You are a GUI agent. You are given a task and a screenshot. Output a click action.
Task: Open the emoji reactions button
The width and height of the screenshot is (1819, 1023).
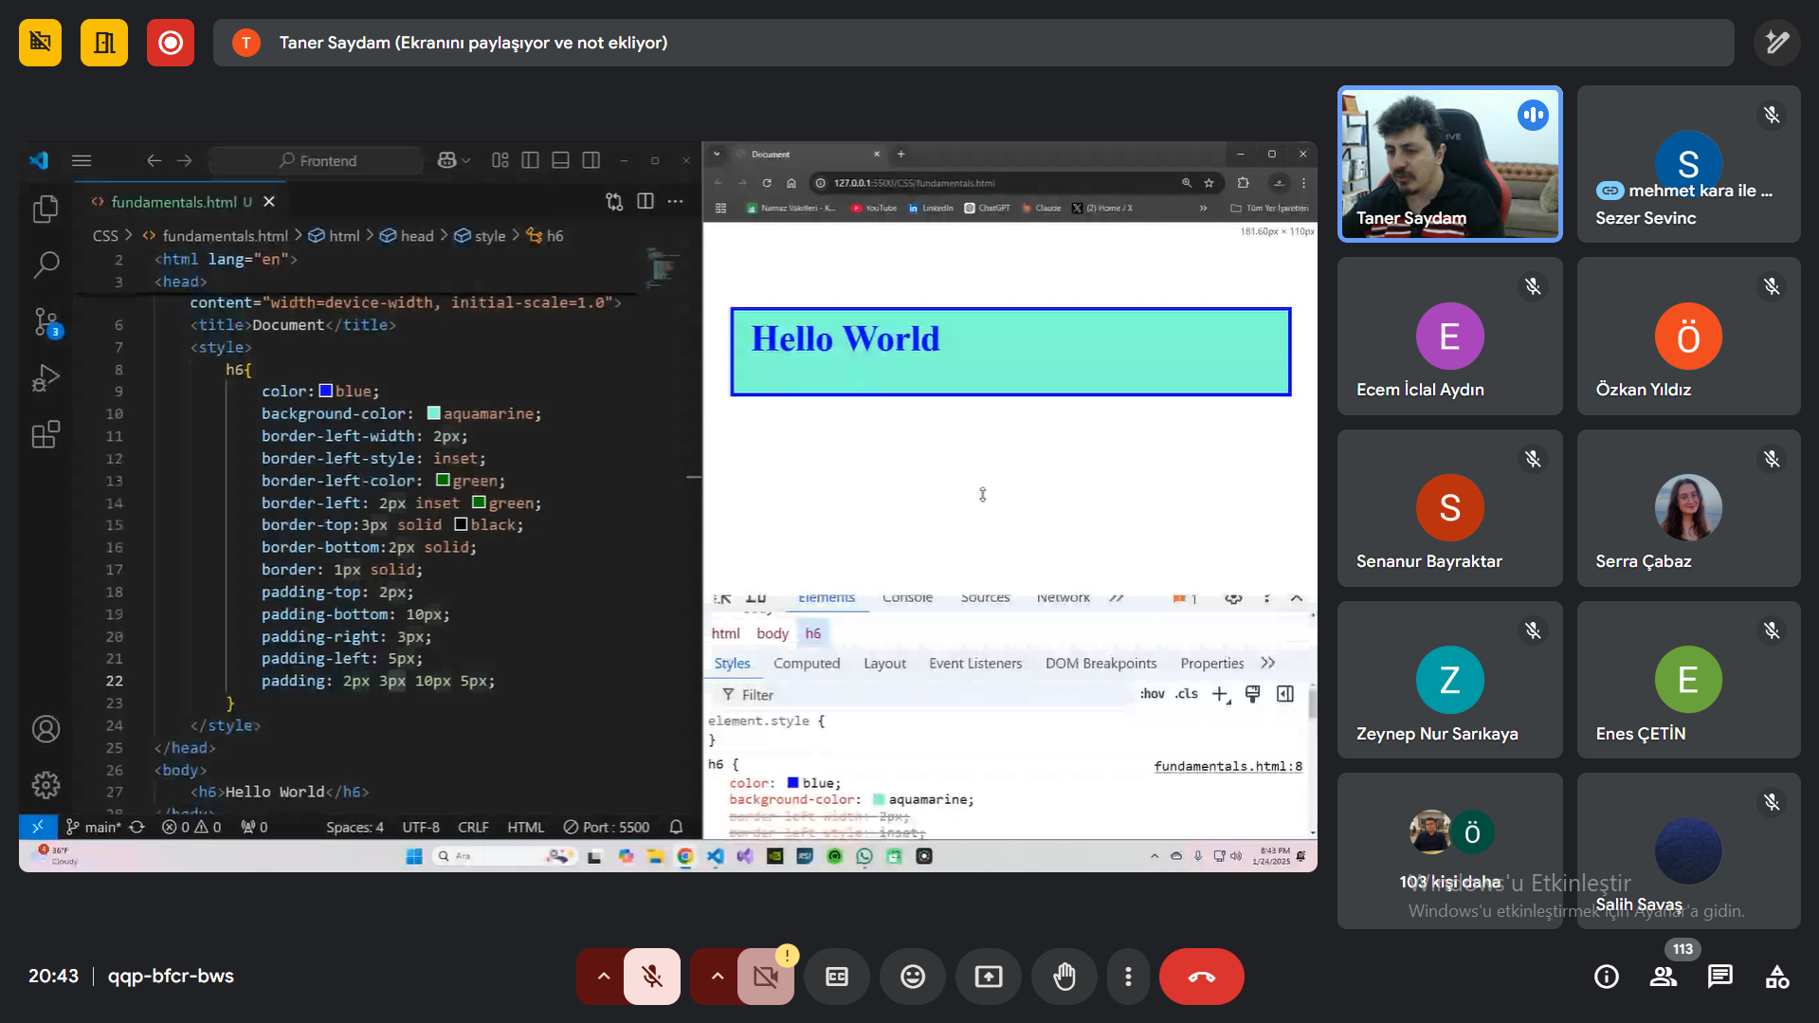[x=912, y=976]
